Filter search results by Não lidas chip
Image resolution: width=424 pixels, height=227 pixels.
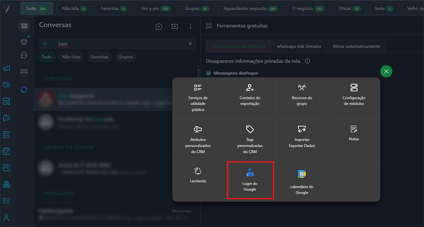coord(71,57)
